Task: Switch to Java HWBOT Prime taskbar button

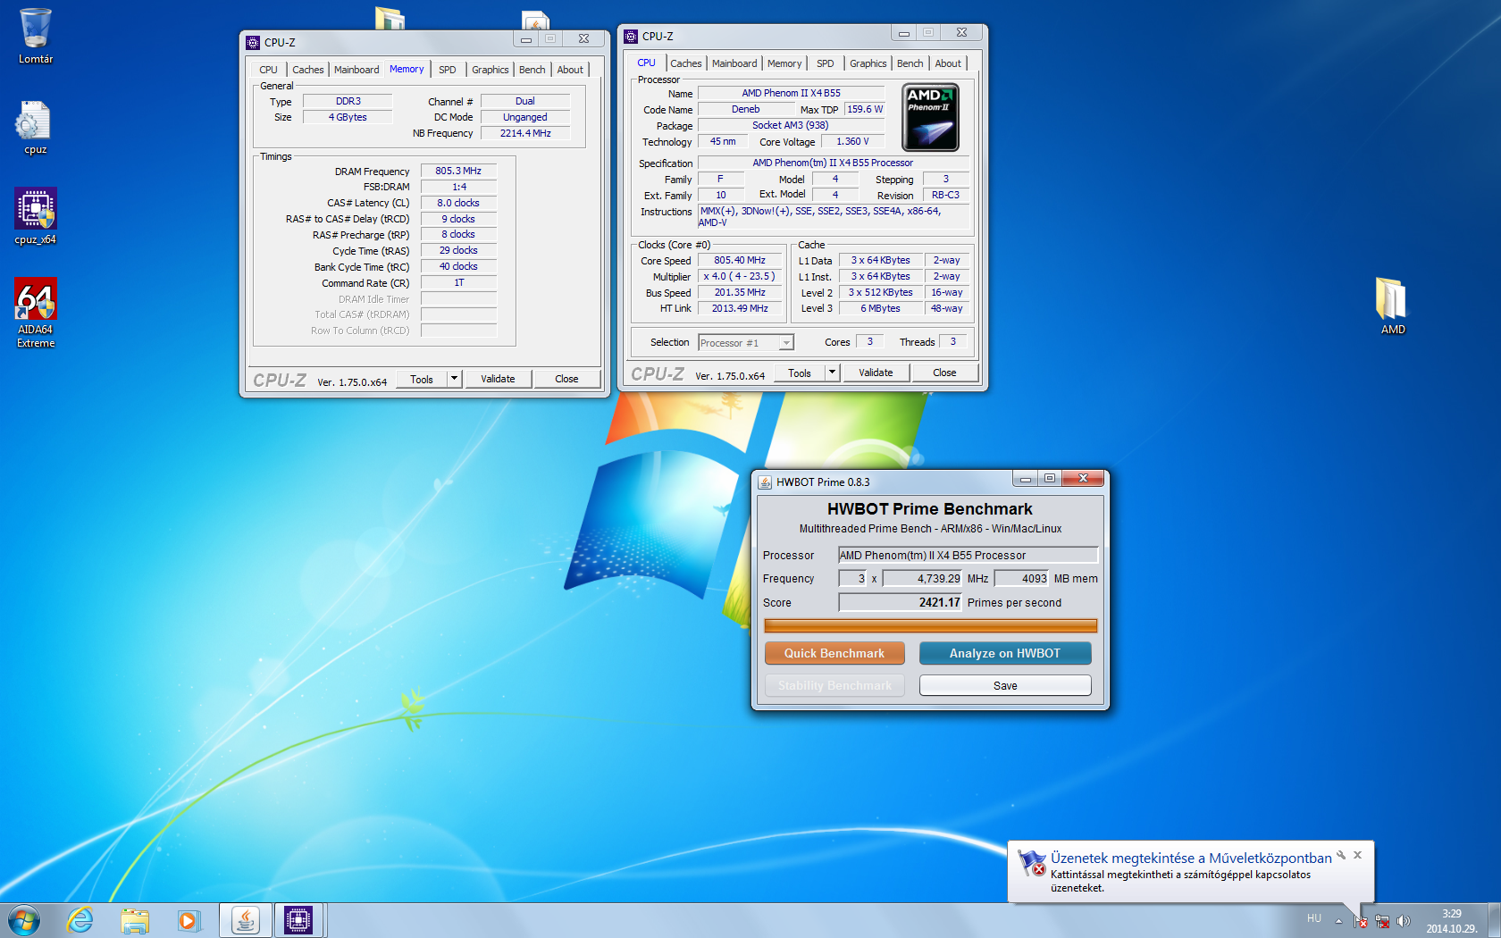Action: coord(245,920)
